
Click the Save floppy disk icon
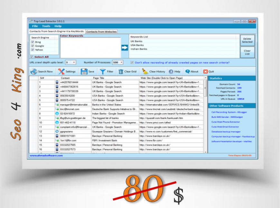84,72
